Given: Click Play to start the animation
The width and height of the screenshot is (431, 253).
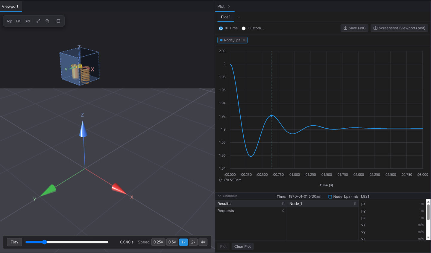Looking at the screenshot, I should (14, 242).
